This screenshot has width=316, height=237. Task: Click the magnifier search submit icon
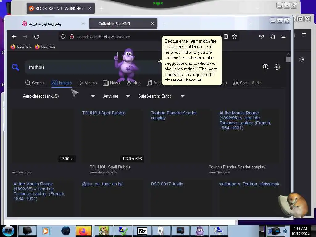pos(15,67)
